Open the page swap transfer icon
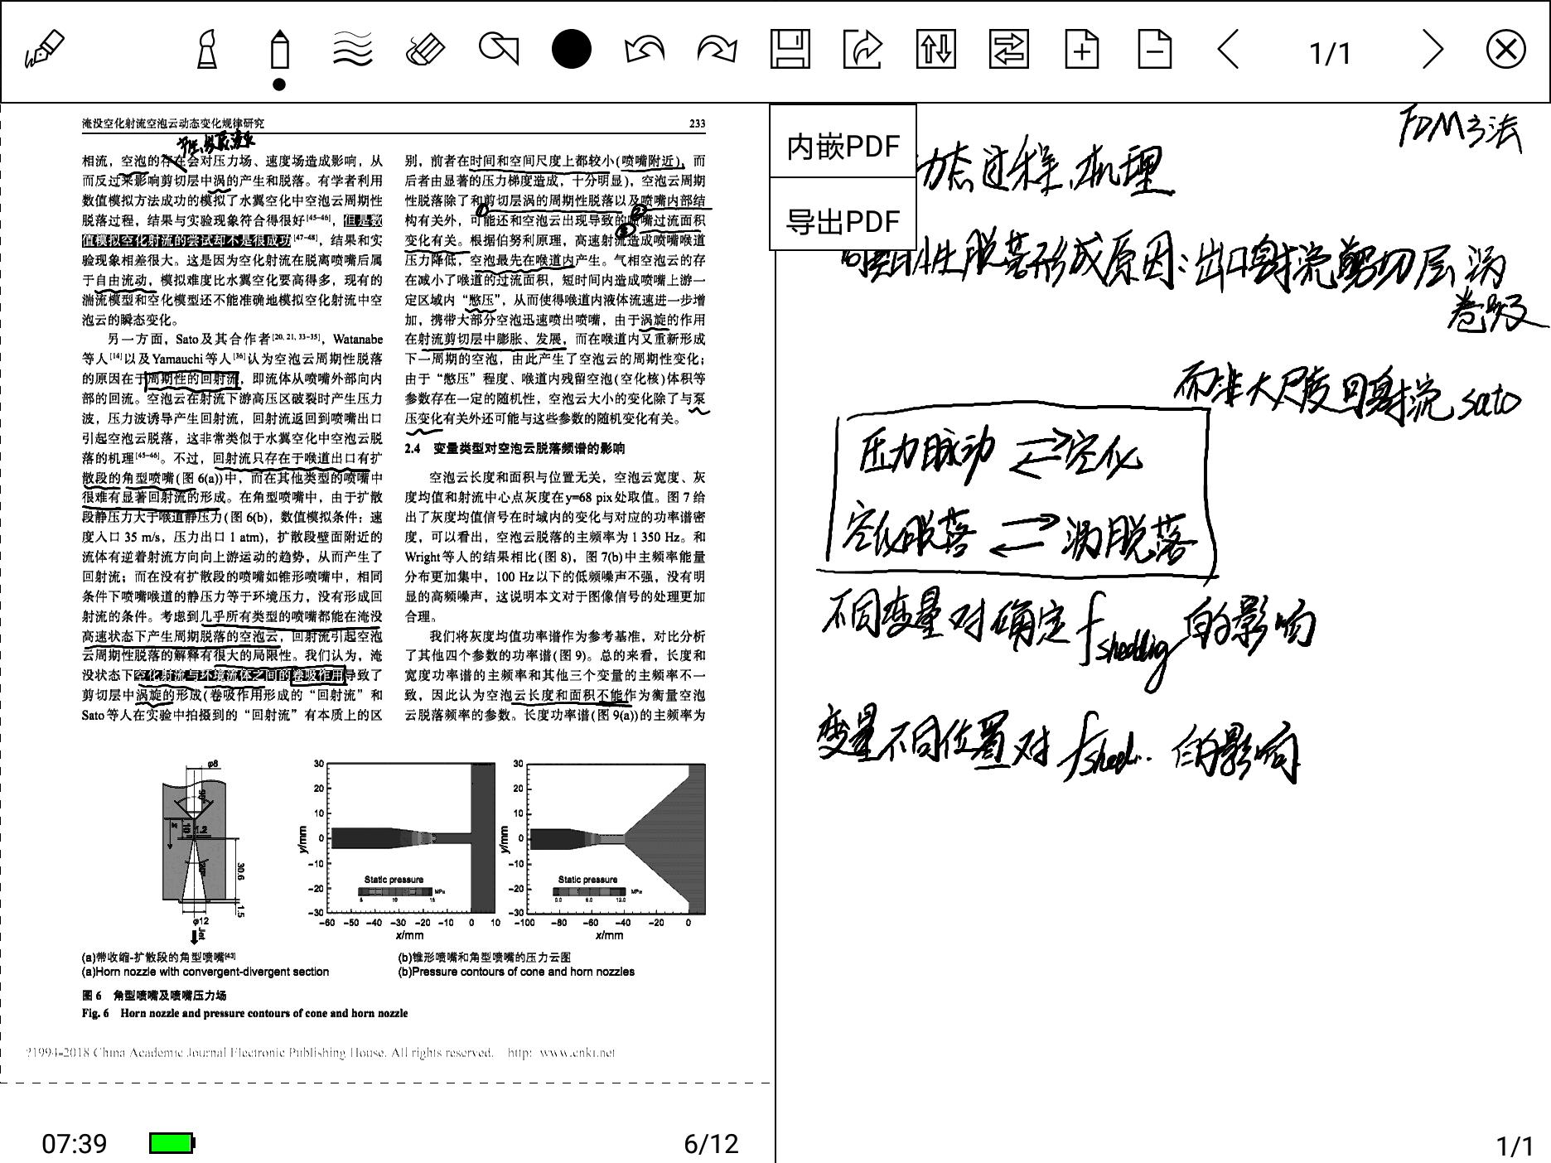 tap(1009, 51)
